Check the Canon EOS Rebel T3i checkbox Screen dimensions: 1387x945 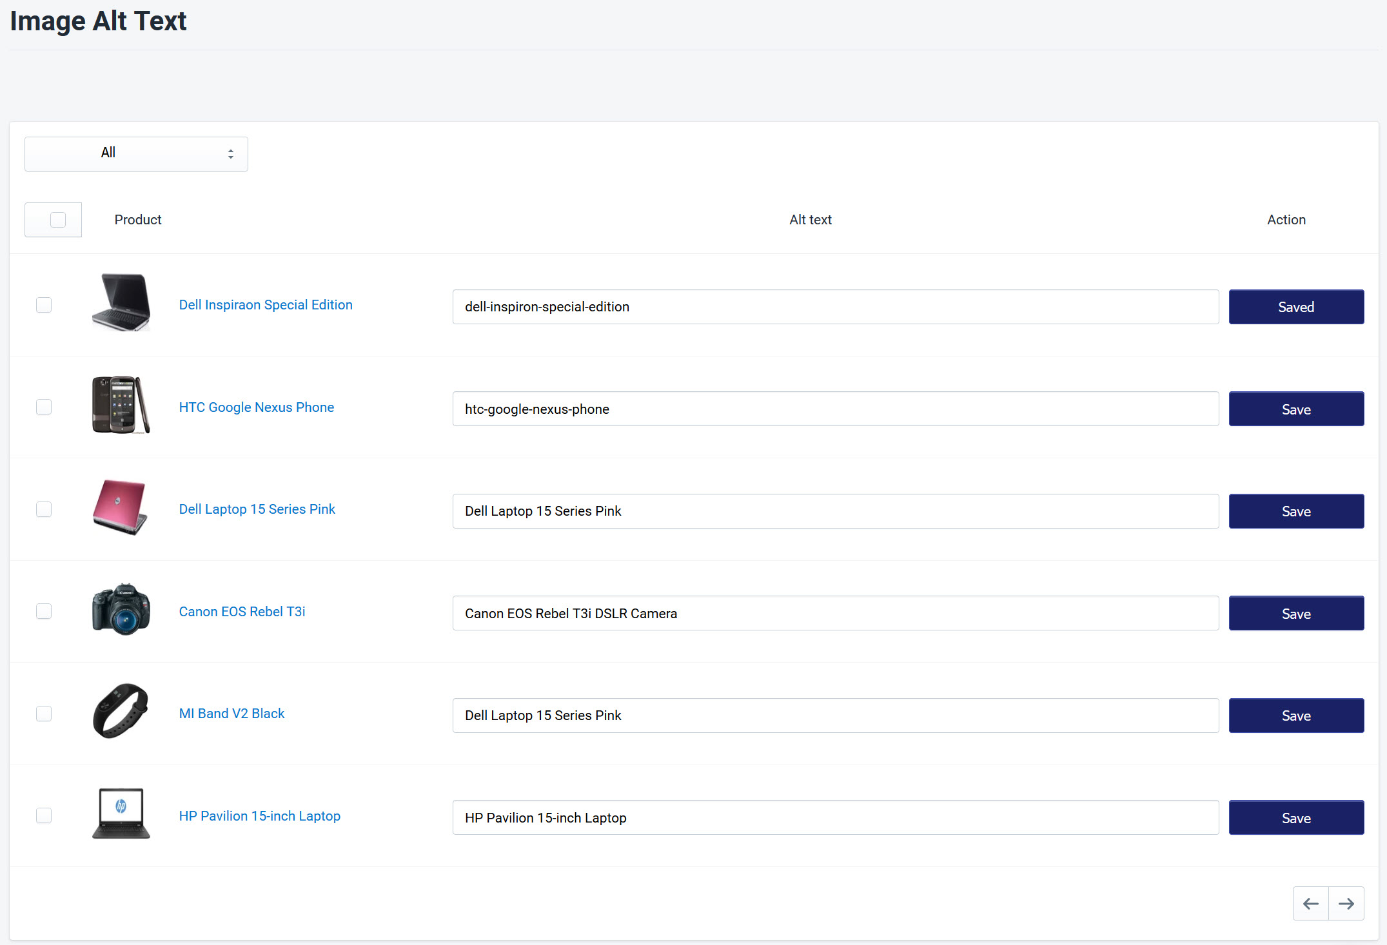click(44, 611)
